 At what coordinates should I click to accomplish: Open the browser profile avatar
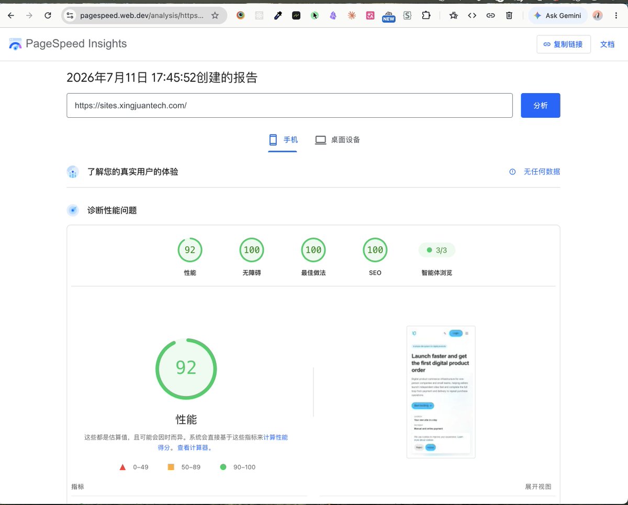pos(598,16)
